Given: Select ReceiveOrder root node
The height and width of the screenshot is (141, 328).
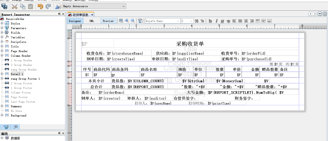Looking at the screenshot, I should pyautogui.click(x=15, y=19).
